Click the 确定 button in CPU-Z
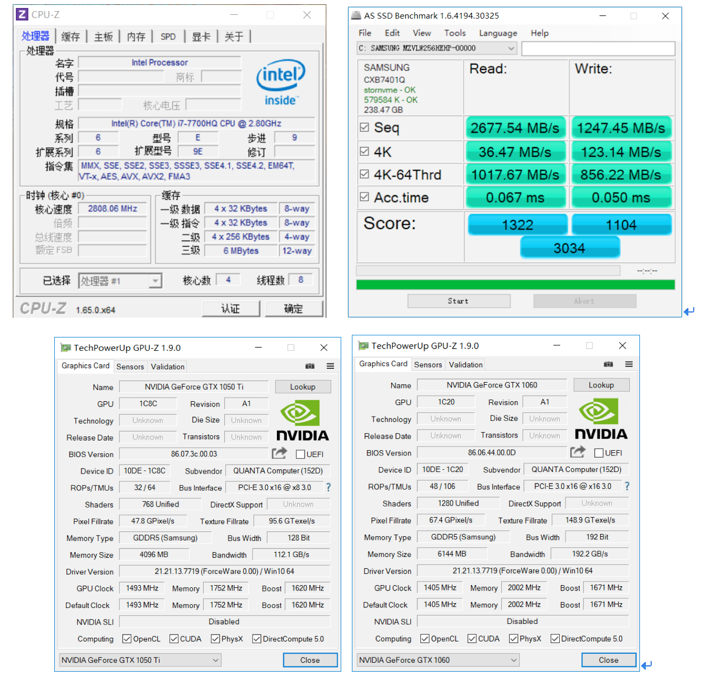This screenshot has width=725, height=676. tap(293, 309)
